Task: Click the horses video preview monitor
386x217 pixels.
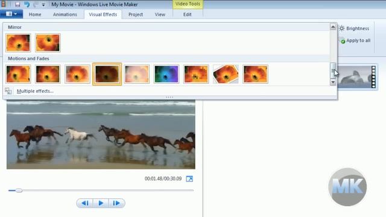Action: (101, 134)
